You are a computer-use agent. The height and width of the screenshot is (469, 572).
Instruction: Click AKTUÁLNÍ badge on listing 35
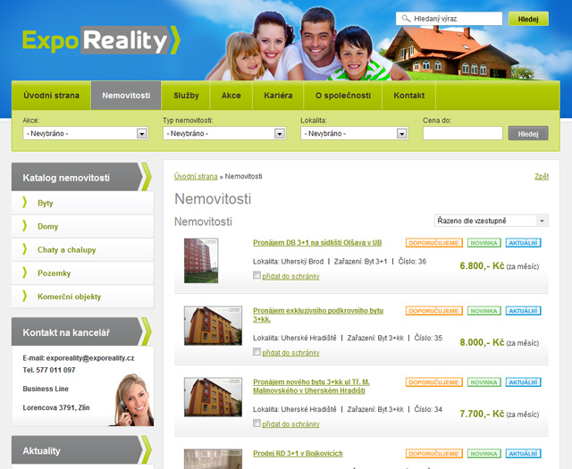(x=523, y=311)
